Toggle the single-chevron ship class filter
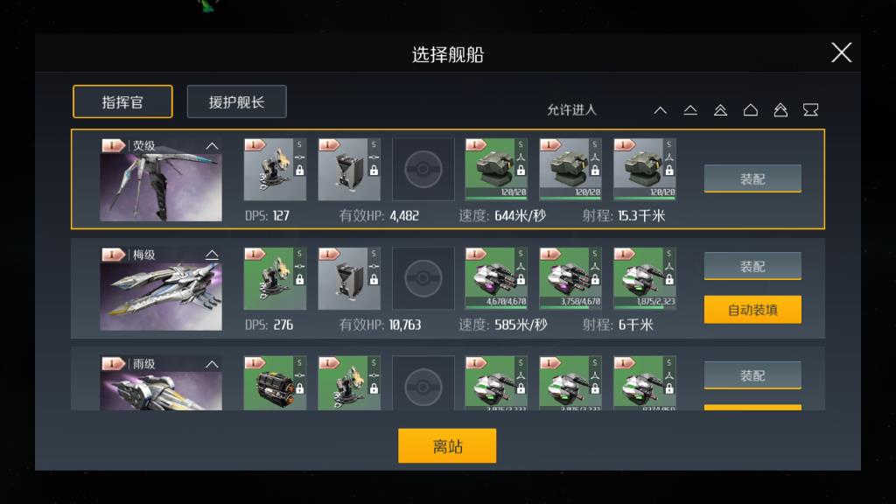 point(661,109)
